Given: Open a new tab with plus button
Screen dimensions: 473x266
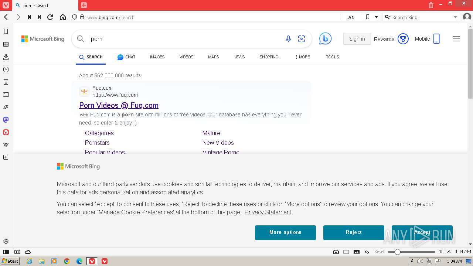Looking at the screenshot, I should tap(84, 5).
